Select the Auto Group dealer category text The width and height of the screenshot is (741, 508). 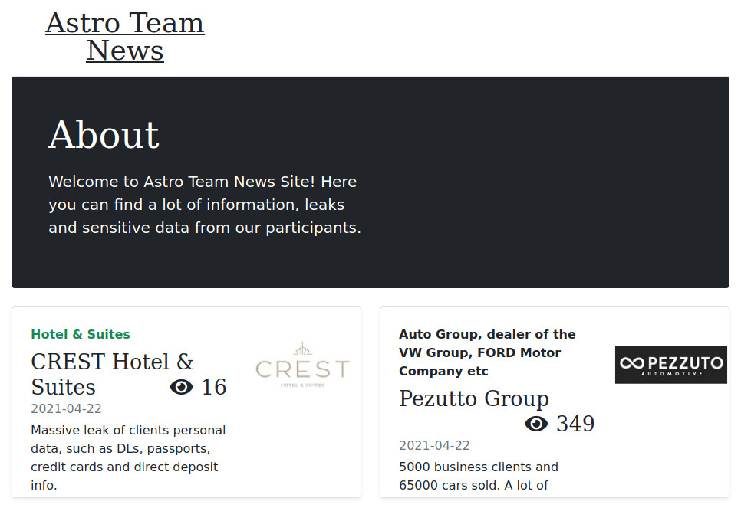point(487,352)
